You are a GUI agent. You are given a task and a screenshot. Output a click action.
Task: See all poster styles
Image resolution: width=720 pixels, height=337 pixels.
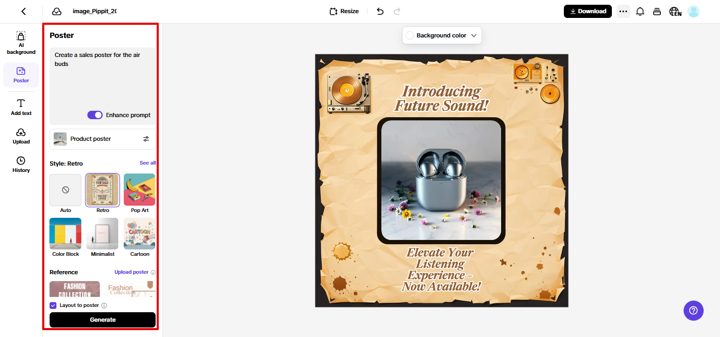click(x=147, y=162)
